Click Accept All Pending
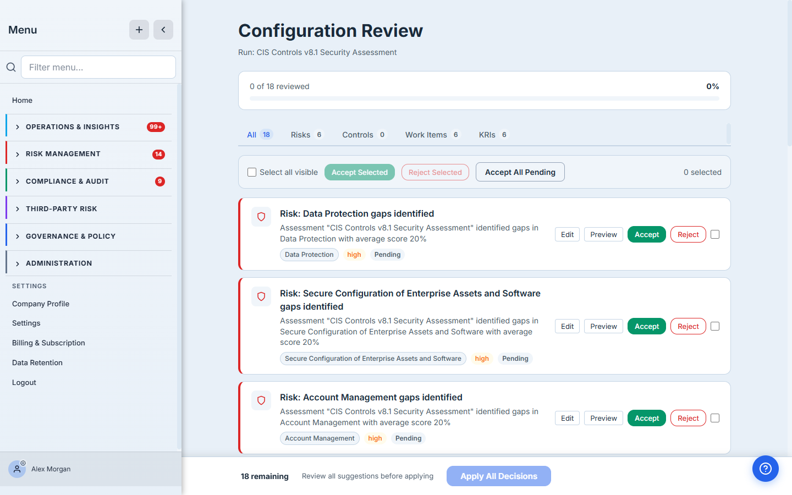 click(x=520, y=172)
